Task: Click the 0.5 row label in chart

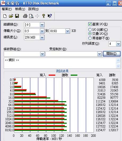Action: tap(12, 80)
